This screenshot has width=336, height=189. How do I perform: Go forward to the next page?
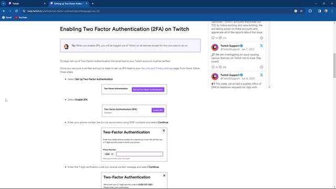tap(10, 11)
